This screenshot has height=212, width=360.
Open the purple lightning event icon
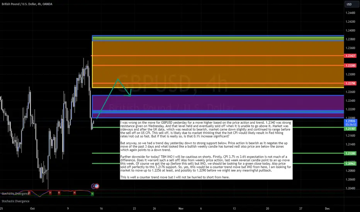click(x=93, y=186)
